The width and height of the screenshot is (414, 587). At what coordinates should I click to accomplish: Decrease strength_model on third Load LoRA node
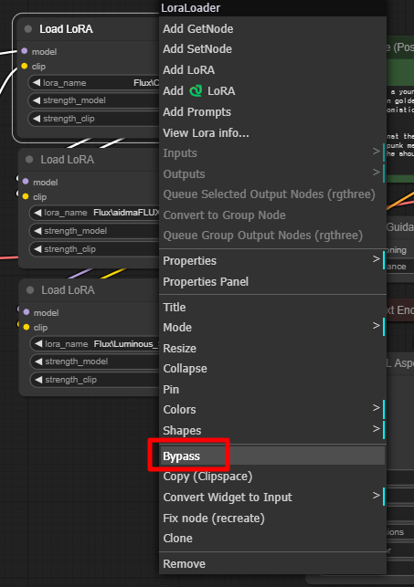(38, 362)
